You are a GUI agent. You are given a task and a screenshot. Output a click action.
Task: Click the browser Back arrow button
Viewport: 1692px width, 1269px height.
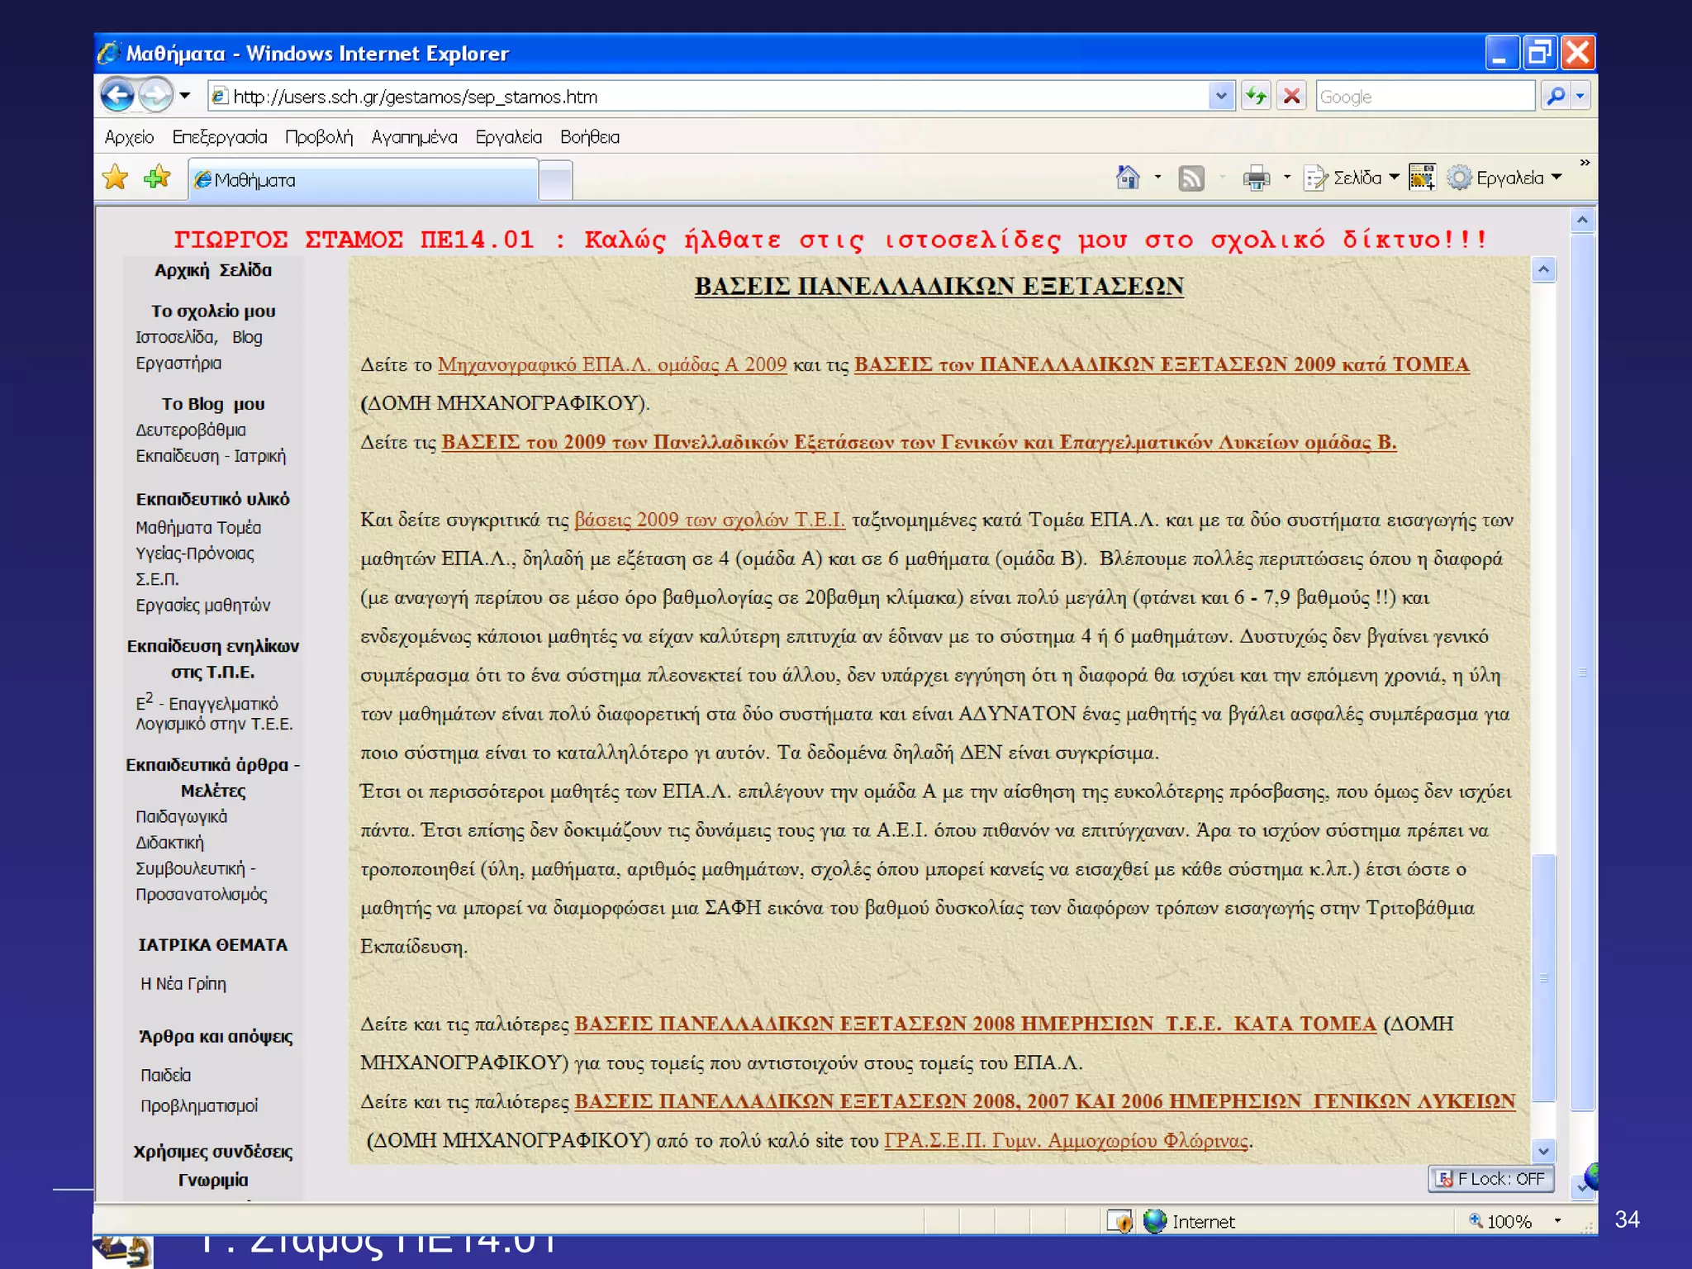[x=117, y=96]
